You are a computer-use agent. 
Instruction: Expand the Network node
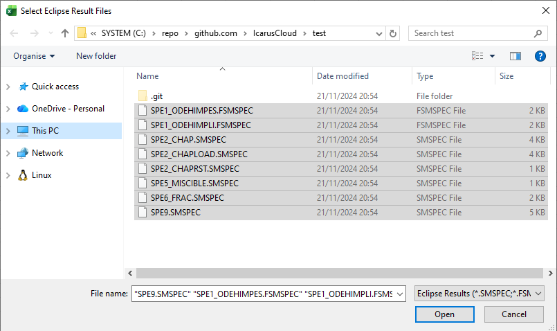tap(8, 153)
